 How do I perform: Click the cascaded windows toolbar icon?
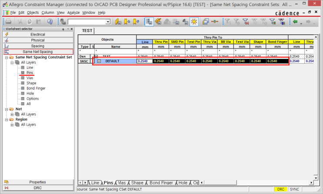tap(205, 21)
